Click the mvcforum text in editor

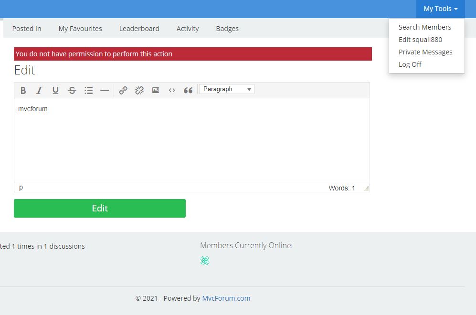pyautogui.click(x=33, y=109)
